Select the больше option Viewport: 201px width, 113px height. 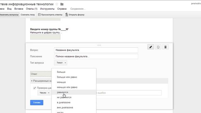click(x=74, y=72)
